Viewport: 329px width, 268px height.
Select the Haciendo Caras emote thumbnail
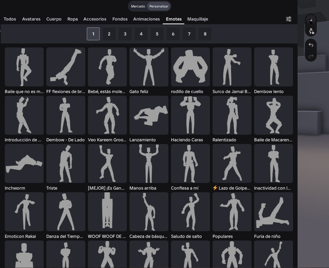191,115
